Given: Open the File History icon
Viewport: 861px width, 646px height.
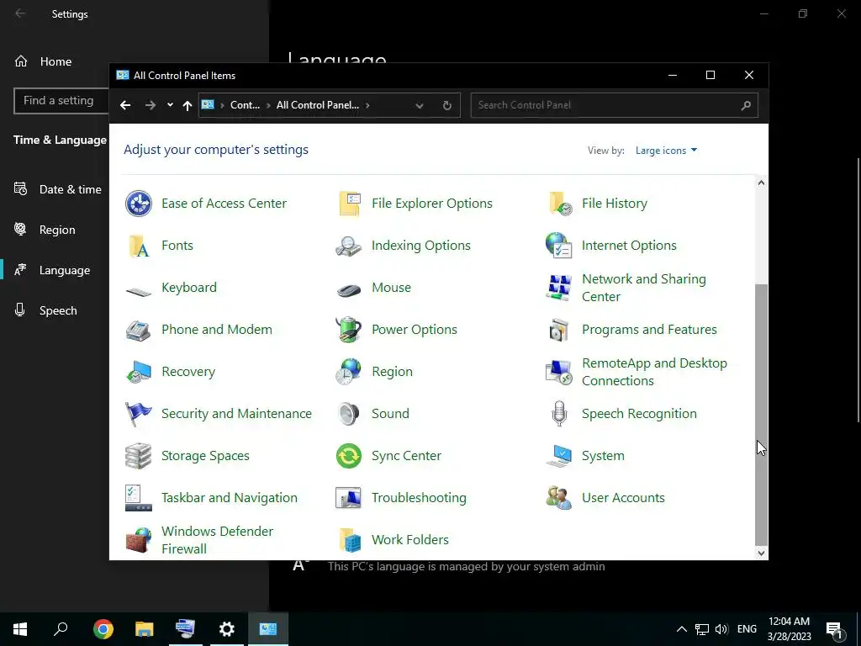Looking at the screenshot, I should pyautogui.click(x=559, y=204).
